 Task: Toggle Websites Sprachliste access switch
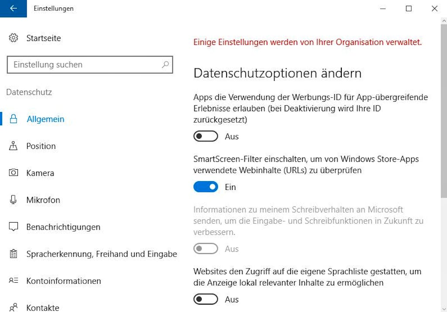[x=206, y=299]
